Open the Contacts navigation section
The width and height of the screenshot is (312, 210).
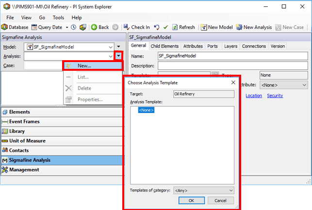62,150
